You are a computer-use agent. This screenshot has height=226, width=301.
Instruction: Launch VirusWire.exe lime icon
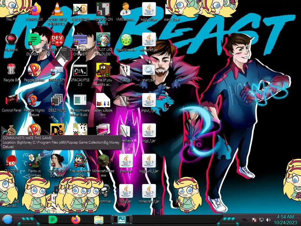tap(126, 43)
